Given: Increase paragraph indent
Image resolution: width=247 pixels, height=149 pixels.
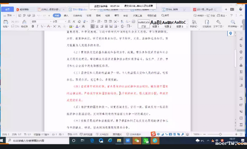Looking at the screenshot, I should (110, 21).
